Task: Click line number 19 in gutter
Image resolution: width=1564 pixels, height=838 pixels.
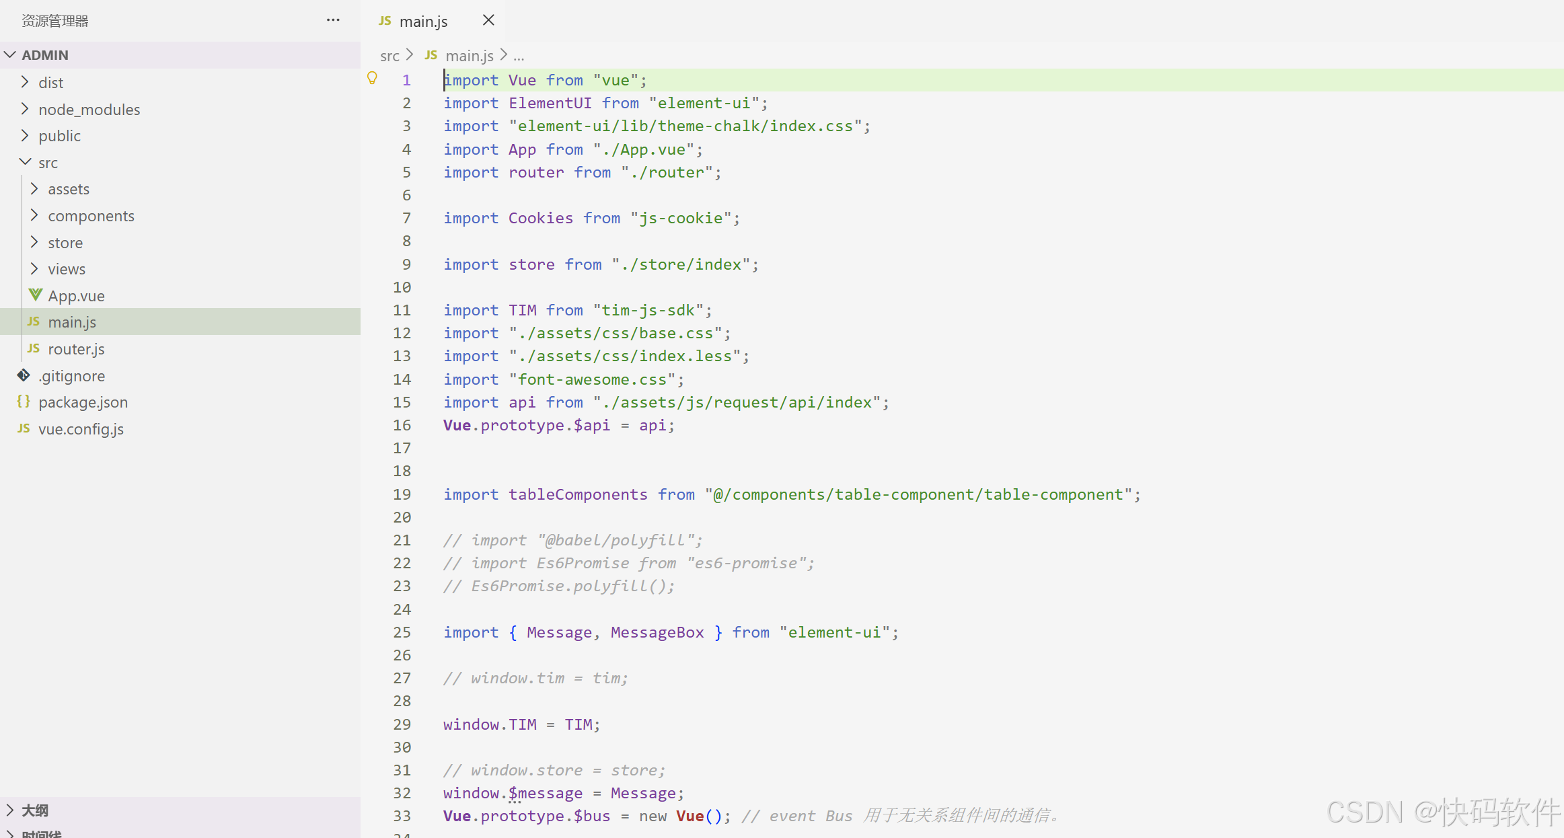Action: pyautogui.click(x=402, y=494)
